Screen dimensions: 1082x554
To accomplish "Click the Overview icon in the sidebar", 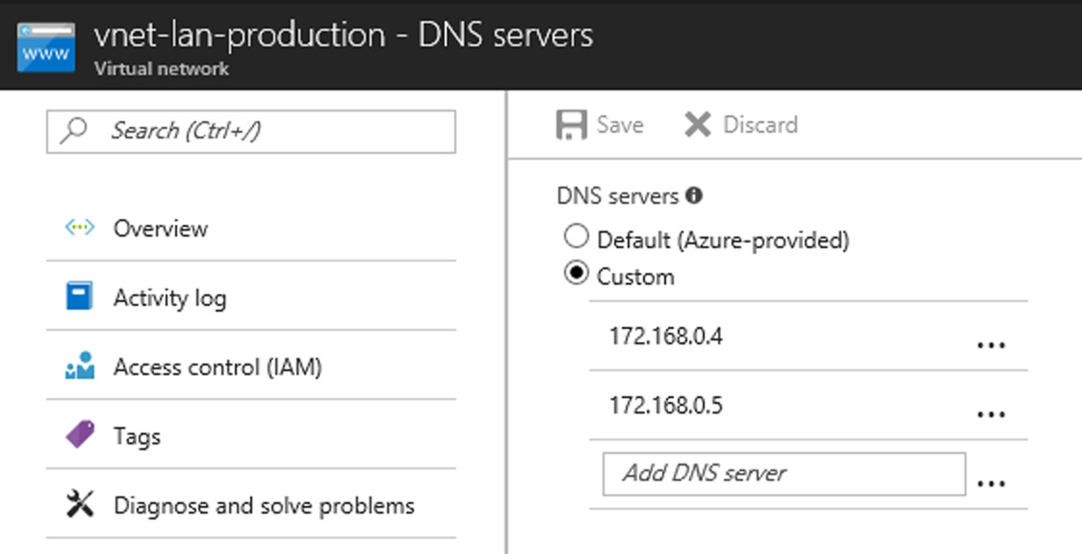I will click(x=79, y=227).
